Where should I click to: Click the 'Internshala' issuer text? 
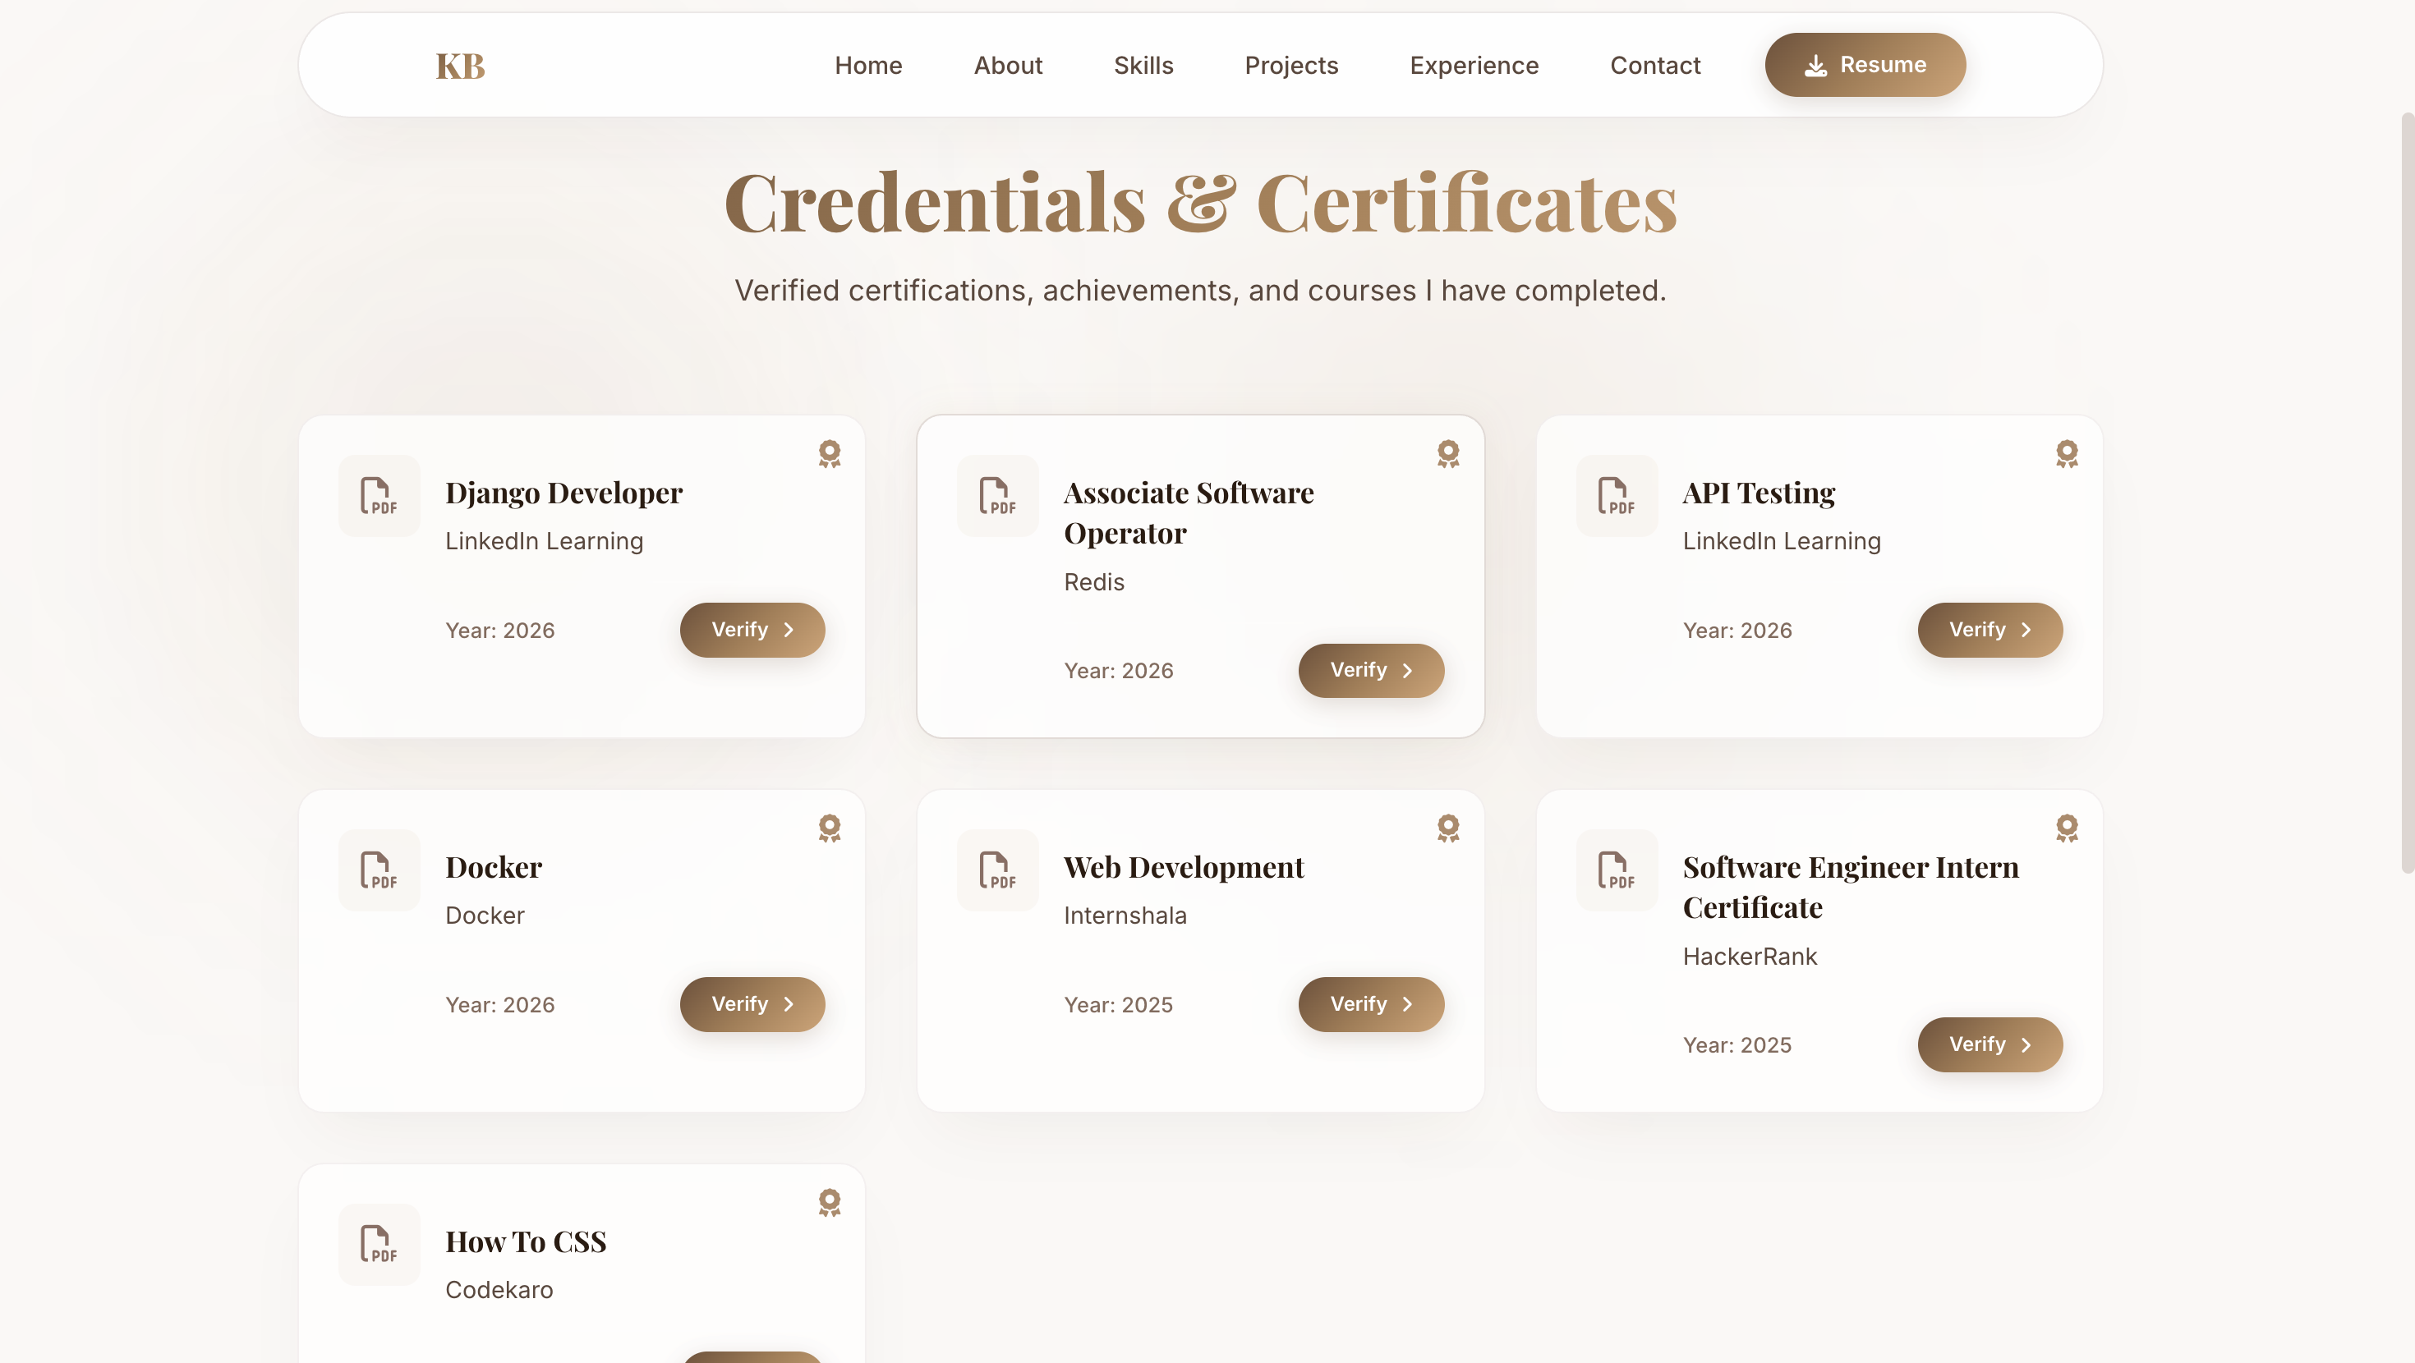coord(1124,916)
